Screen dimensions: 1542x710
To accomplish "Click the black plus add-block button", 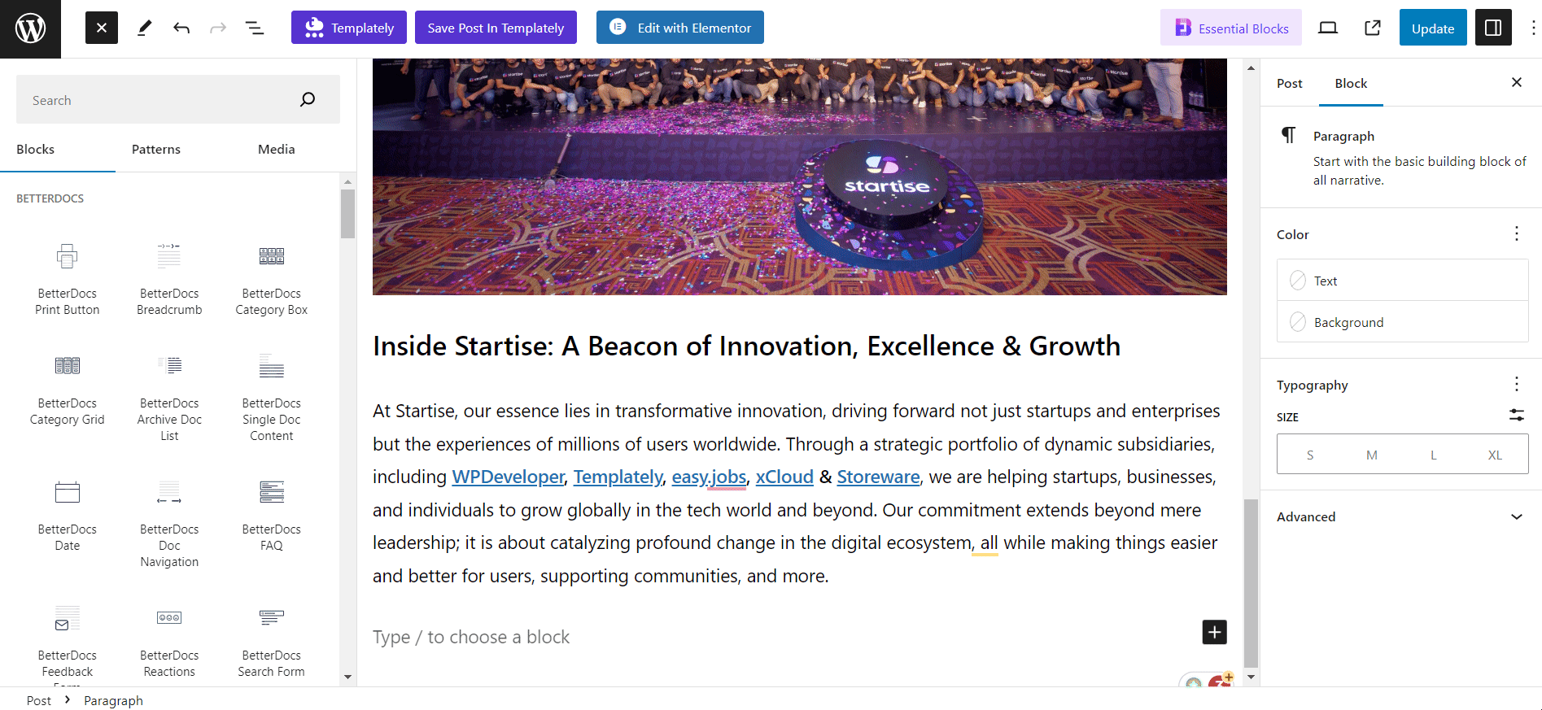I will 1214,632.
